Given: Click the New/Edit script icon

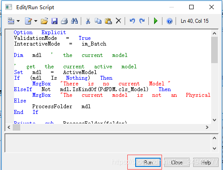Looking at the screenshot, I should tap(29, 21).
